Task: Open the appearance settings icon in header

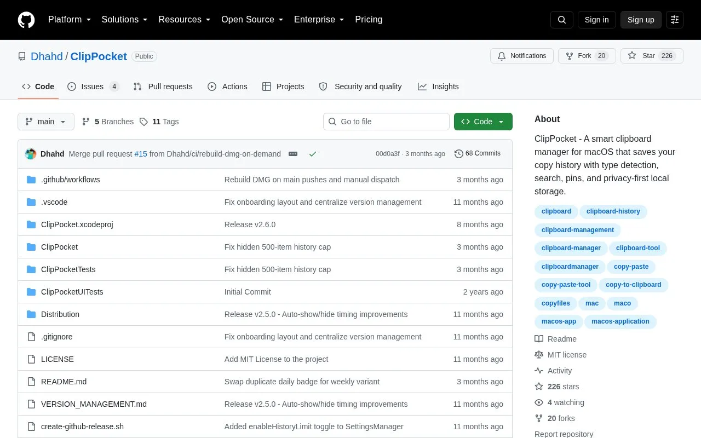Action: 675,20
